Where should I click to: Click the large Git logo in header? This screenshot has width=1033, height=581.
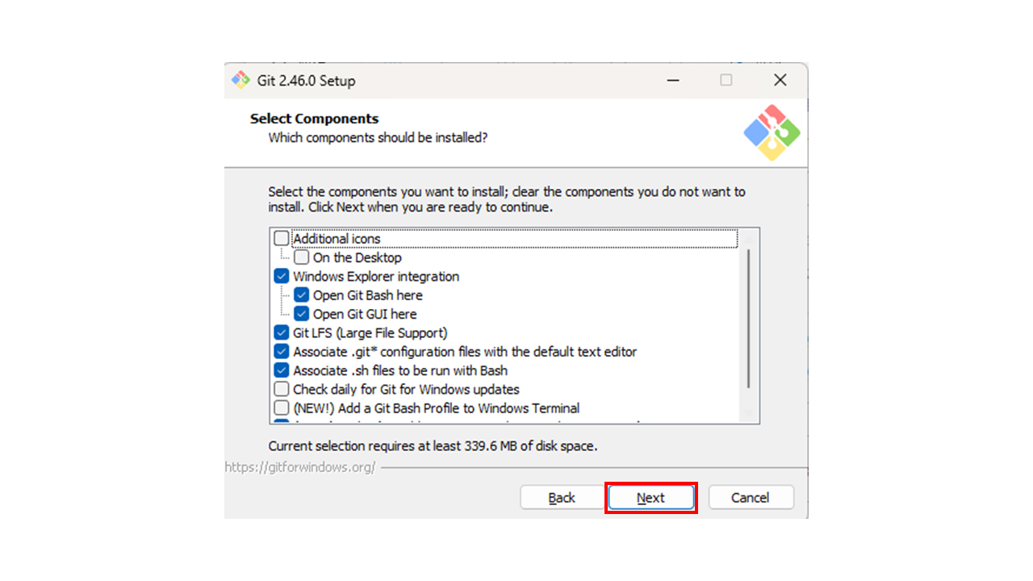tap(772, 132)
